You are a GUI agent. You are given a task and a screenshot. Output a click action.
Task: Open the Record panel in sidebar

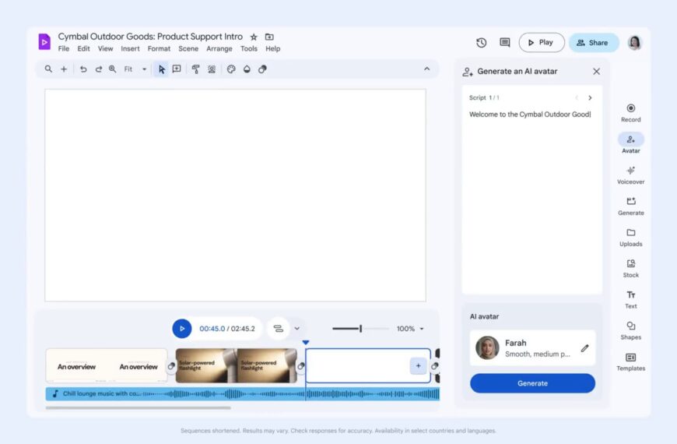pos(630,112)
